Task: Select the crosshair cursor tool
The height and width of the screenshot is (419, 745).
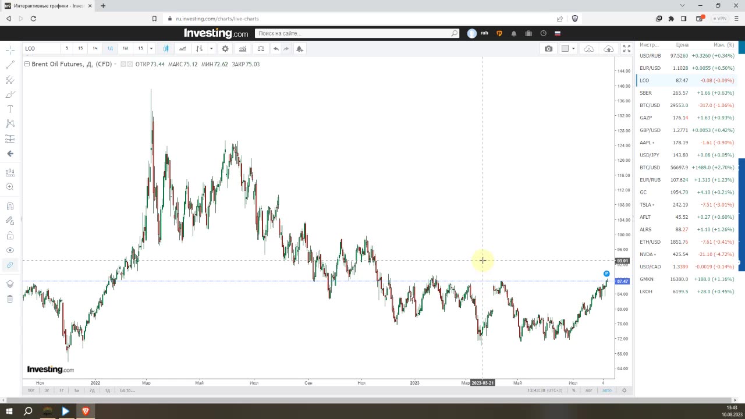Action: tap(10, 49)
